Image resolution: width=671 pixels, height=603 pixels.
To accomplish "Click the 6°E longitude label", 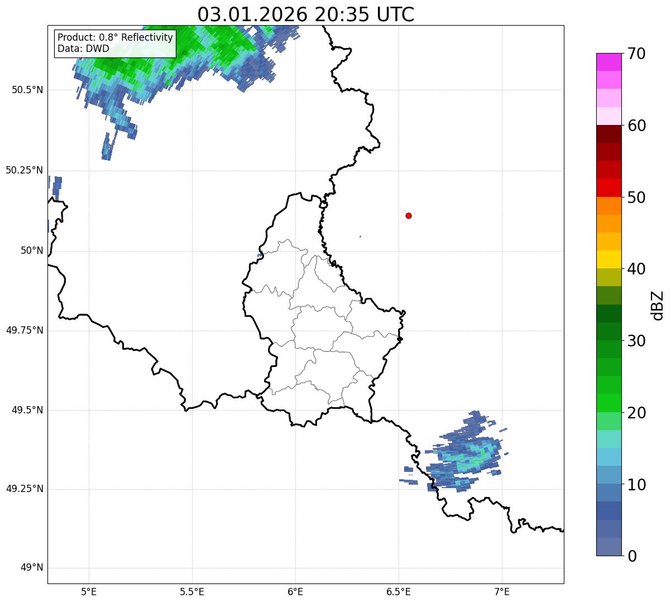I will coord(295,591).
